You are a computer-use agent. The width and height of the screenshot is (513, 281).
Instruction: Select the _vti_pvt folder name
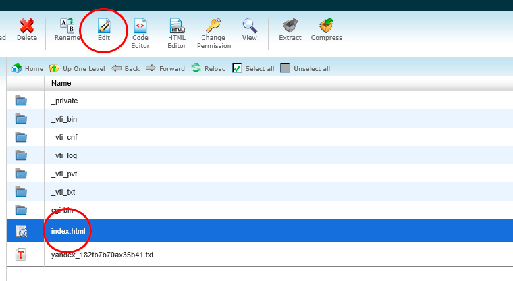tap(64, 174)
